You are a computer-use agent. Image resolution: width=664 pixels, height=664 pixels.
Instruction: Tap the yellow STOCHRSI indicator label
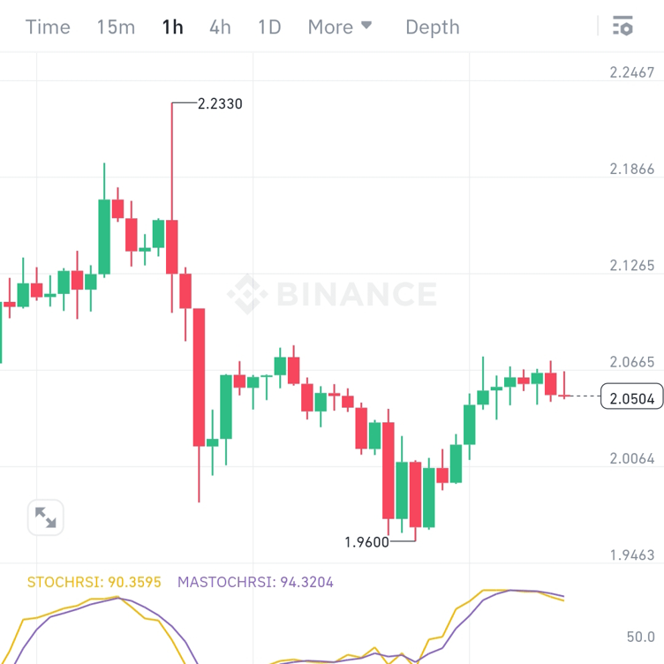(94, 582)
